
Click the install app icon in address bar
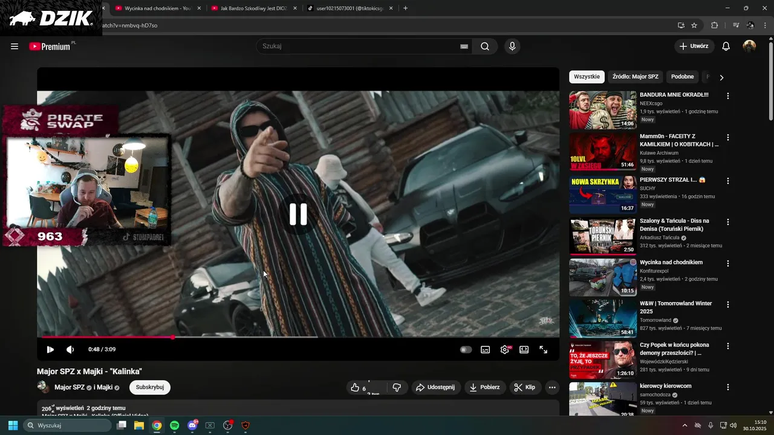click(681, 25)
